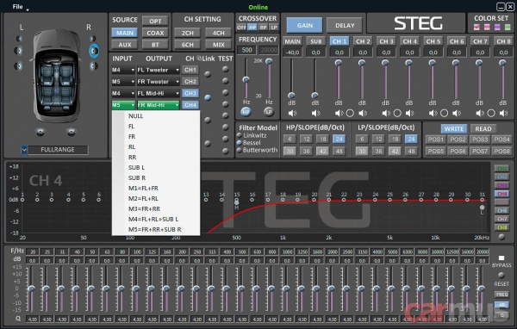The image size is (517, 329).
Task: Select the Butterworth filter model
Action: (x=240, y=150)
